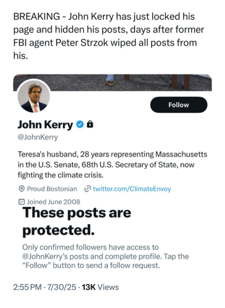Click the Proud Bostonian location text
Viewport: 225px width, 308px height.
[52, 188]
